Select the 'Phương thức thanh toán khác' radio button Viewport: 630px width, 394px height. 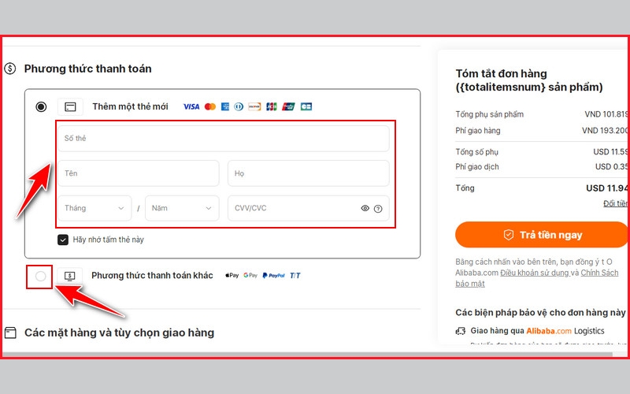[x=41, y=277]
